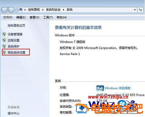Open the address bar history dropdown arrow
The width and height of the screenshot is (145, 117).
(135, 10)
